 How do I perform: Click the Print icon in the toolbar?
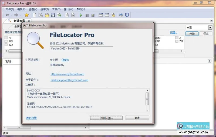click(x=121, y=15)
